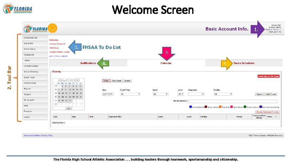Open School Directory in the sidebar
Image resolution: width=291 pixels, height=163 pixels.
(35, 72)
